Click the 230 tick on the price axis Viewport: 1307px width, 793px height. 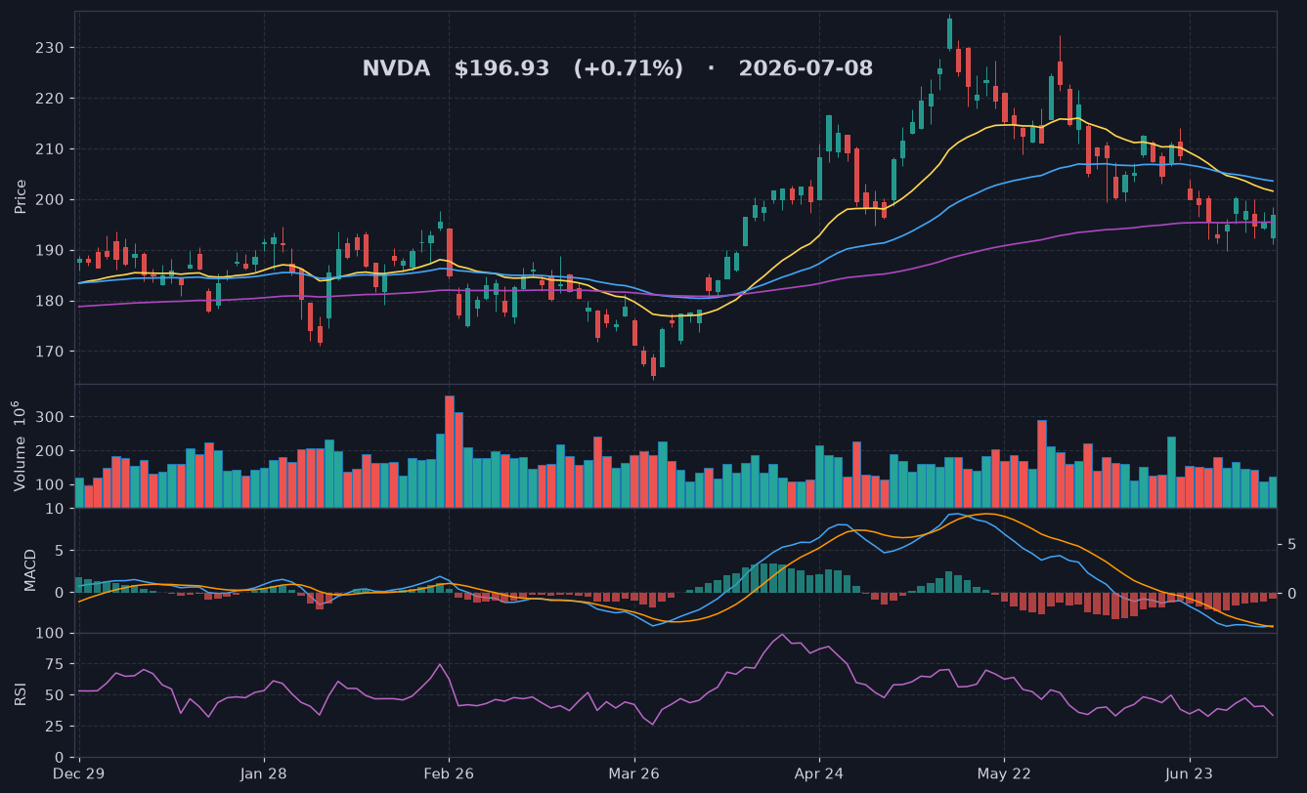pos(49,48)
